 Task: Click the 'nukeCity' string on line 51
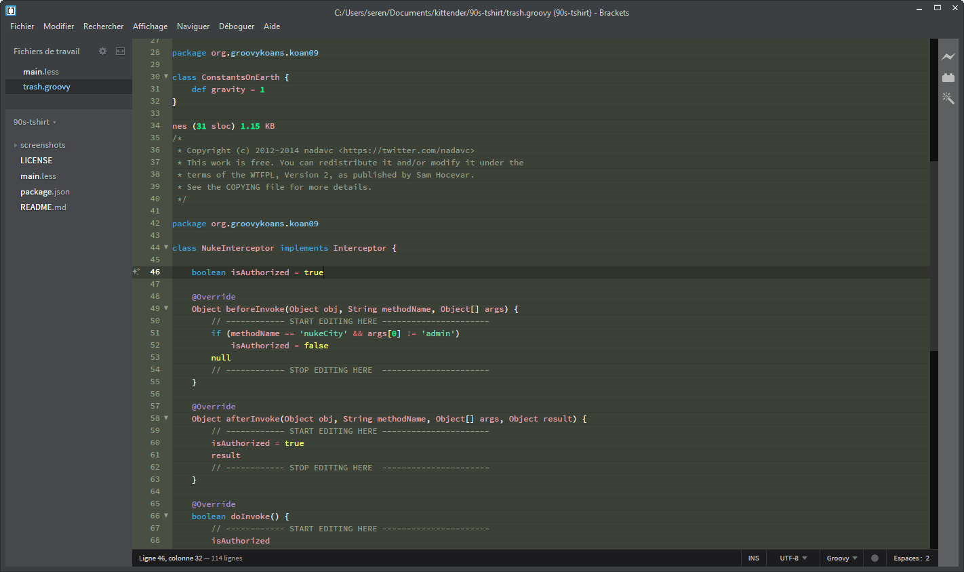click(323, 333)
